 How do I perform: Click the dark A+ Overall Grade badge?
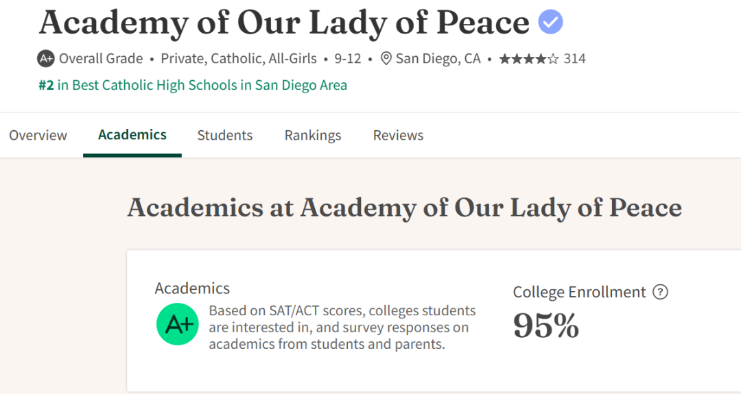click(46, 59)
